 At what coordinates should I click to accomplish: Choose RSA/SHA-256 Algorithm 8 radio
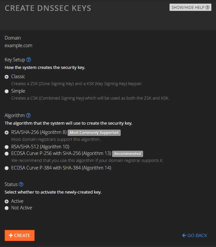click(x=7, y=133)
